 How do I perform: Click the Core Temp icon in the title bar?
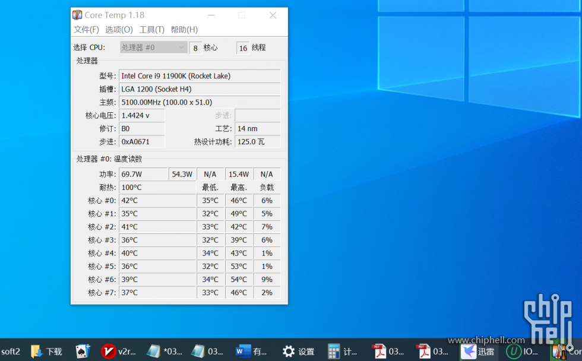[x=77, y=15]
